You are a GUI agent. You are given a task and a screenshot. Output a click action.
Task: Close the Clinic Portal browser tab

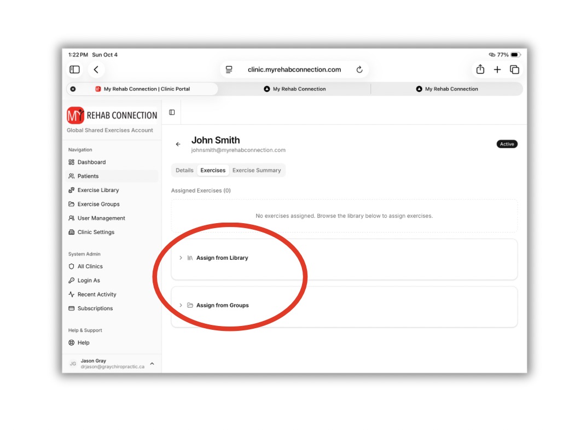point(73,89)
